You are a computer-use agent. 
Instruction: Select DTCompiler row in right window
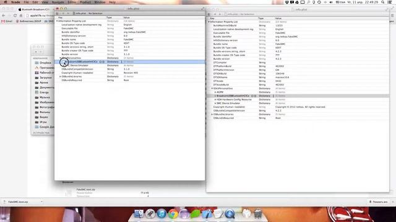coord(298,63)
